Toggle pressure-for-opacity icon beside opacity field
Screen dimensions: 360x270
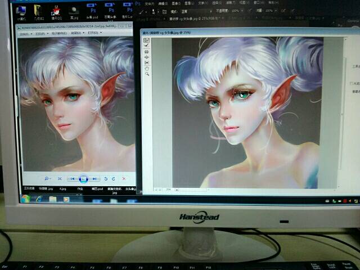pyautogui.click(x=250, y=11)
